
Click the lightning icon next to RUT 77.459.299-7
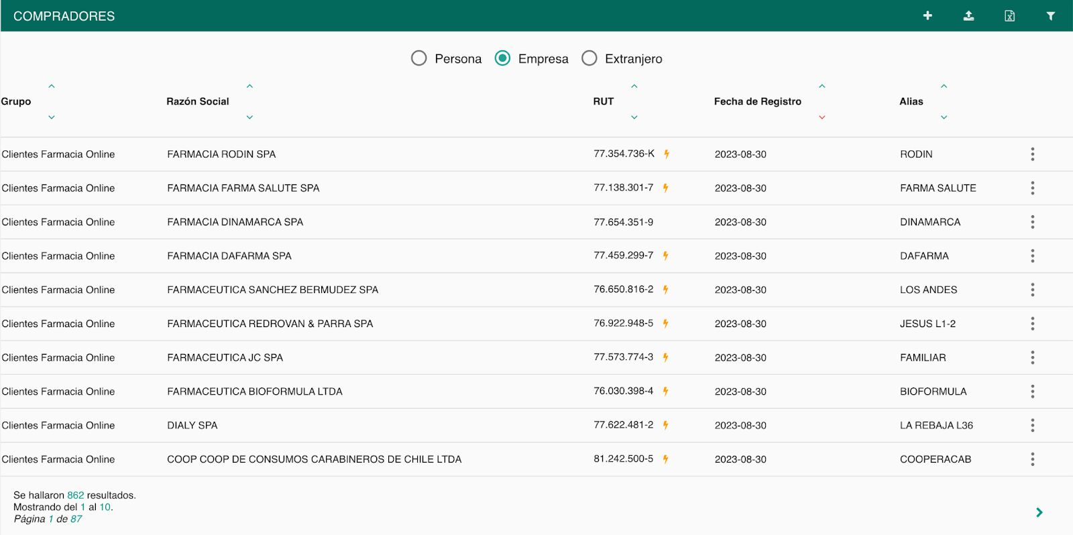tap(666, 255)
